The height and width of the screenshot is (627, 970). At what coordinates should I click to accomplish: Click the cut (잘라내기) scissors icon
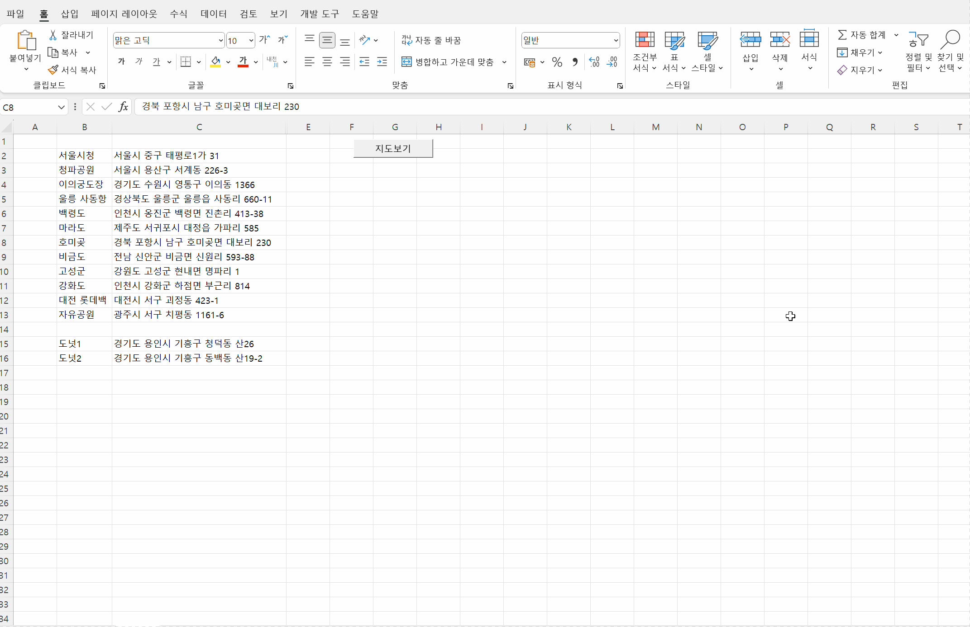[53, 35]
